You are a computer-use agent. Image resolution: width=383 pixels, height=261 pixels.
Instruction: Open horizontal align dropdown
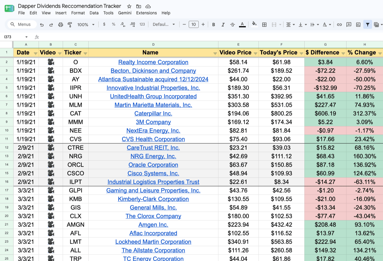tap(290, 24)
